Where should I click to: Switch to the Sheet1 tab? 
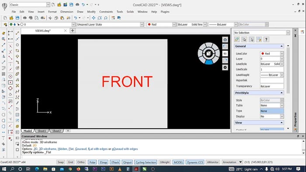tap(42, 131)
